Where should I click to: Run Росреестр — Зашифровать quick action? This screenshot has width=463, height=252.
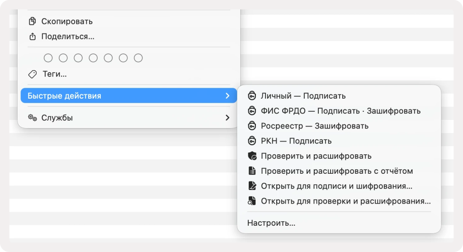click(339, 126)
